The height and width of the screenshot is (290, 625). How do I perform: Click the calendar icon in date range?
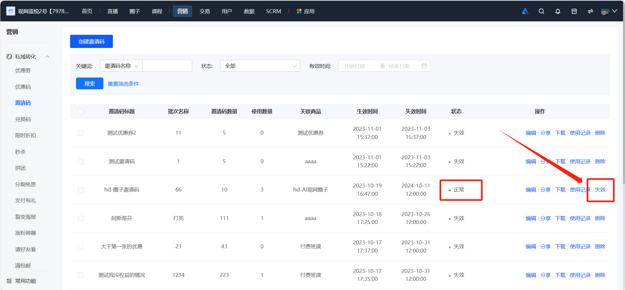[424, 66]
